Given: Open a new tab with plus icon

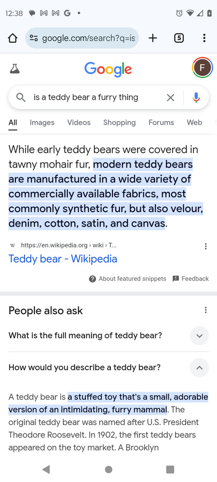Looking at the screenshot, I should (x=153, y=38).
